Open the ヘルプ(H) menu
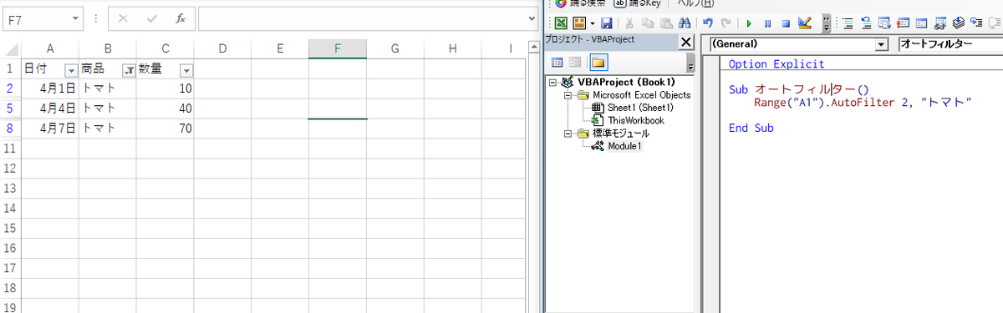The image size is (1003, 313). tap(695, 3)
